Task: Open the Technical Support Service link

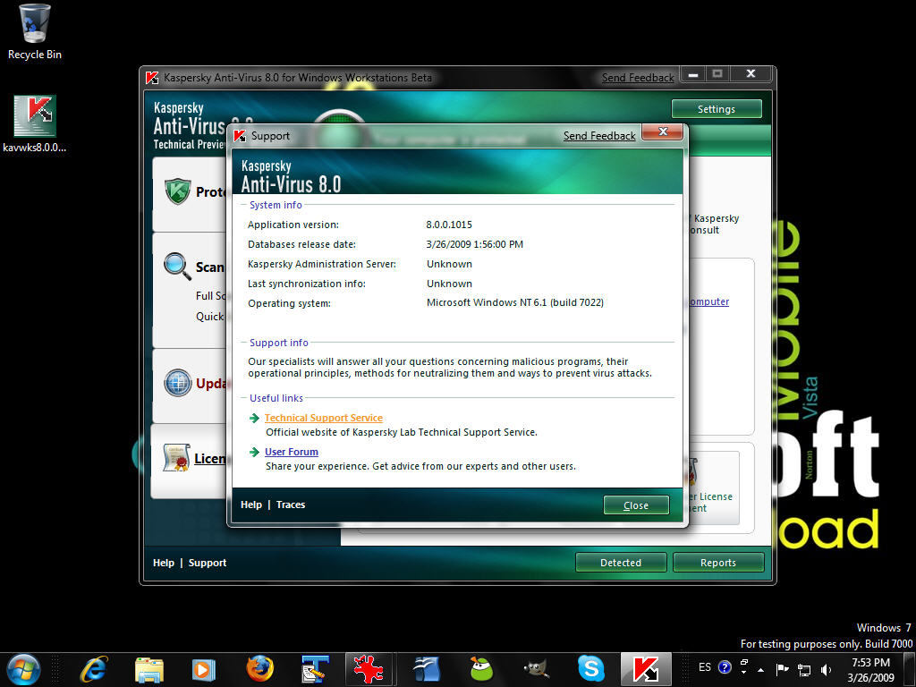Action: click(x=323, y=418)
